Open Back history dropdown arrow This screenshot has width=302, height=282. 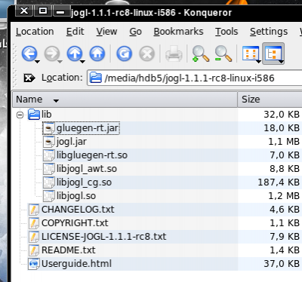38,62
